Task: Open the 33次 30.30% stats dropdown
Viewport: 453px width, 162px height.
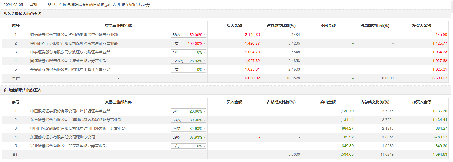Action: (188, 120)
